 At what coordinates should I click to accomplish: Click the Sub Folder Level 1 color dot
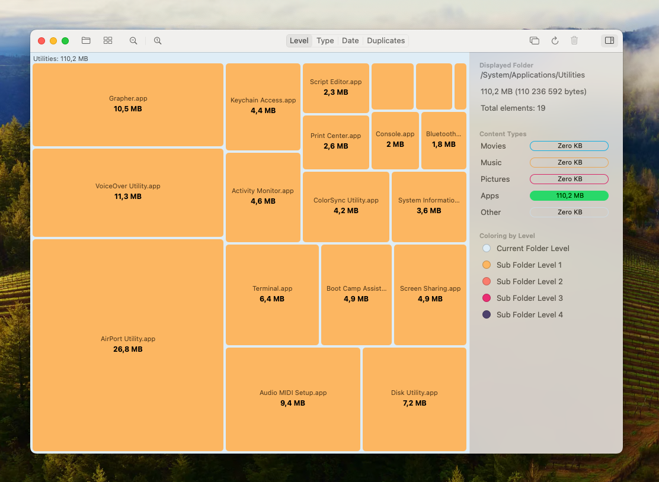487,265
